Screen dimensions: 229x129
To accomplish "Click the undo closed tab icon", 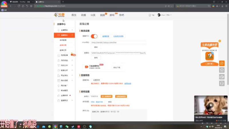I will (27, 6).
